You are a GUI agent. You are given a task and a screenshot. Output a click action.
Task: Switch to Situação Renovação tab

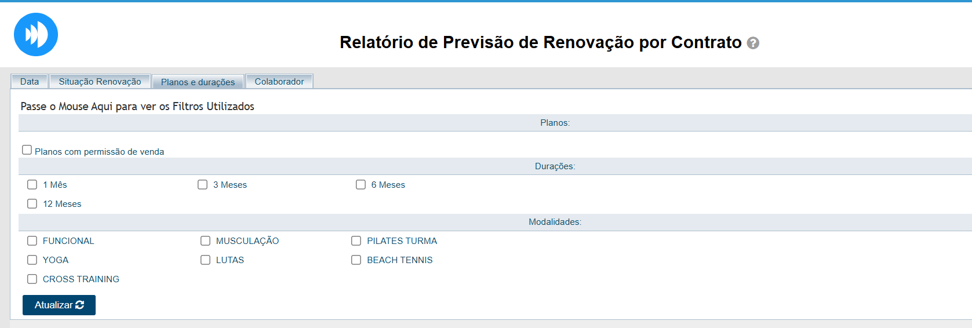(x=100, y=82)
